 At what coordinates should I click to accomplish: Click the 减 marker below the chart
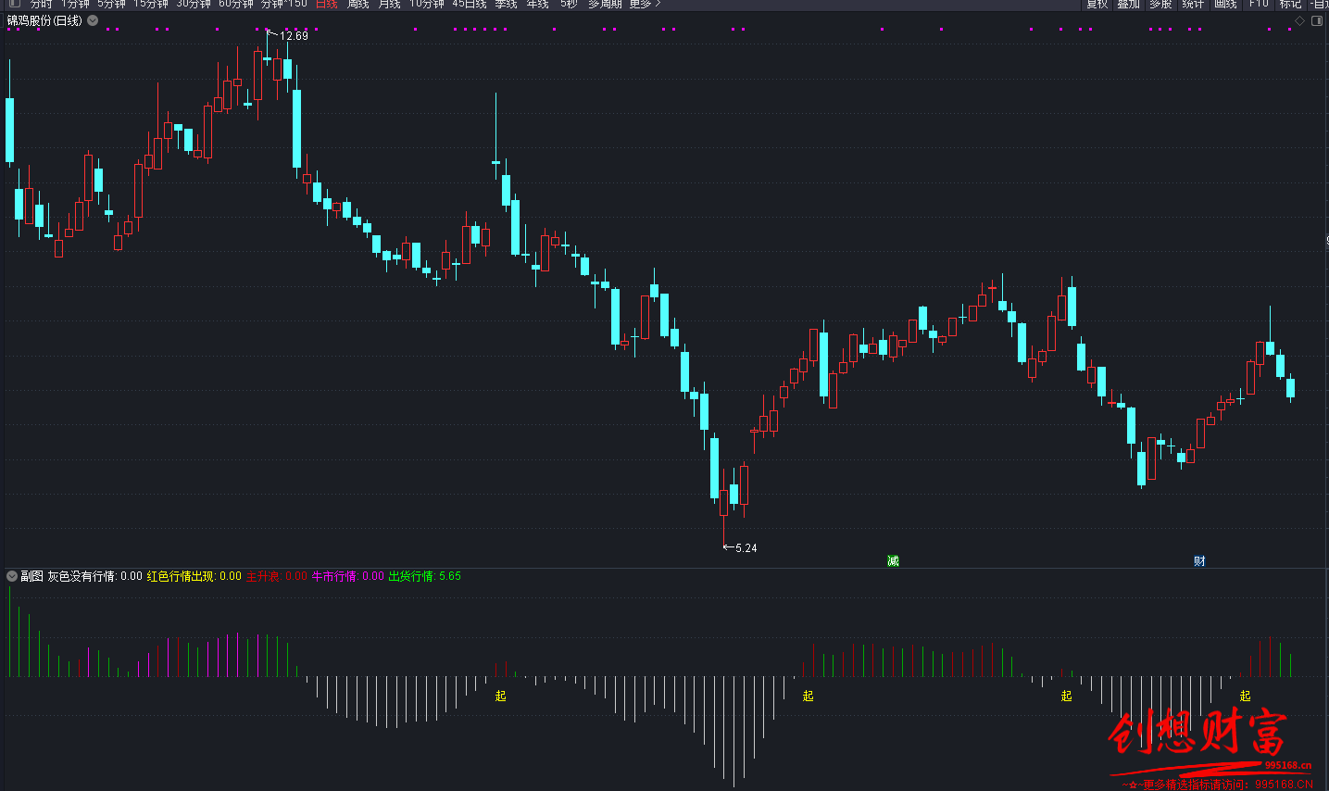[x=893, y=561]
